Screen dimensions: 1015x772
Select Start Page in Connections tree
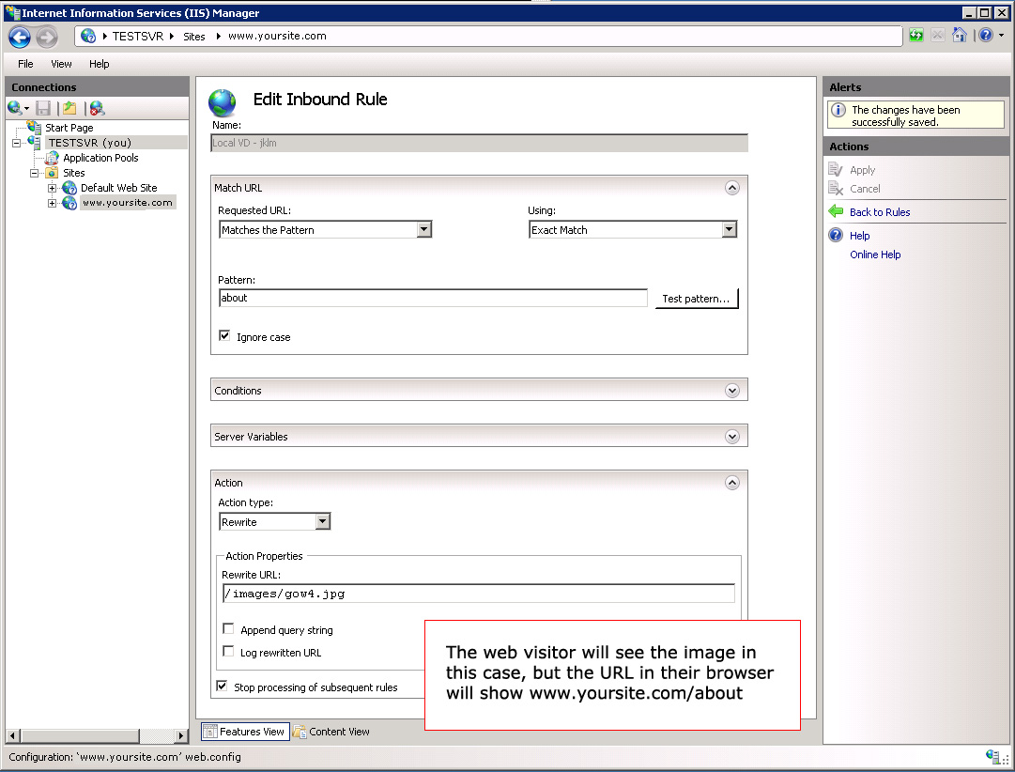(69, 128)
